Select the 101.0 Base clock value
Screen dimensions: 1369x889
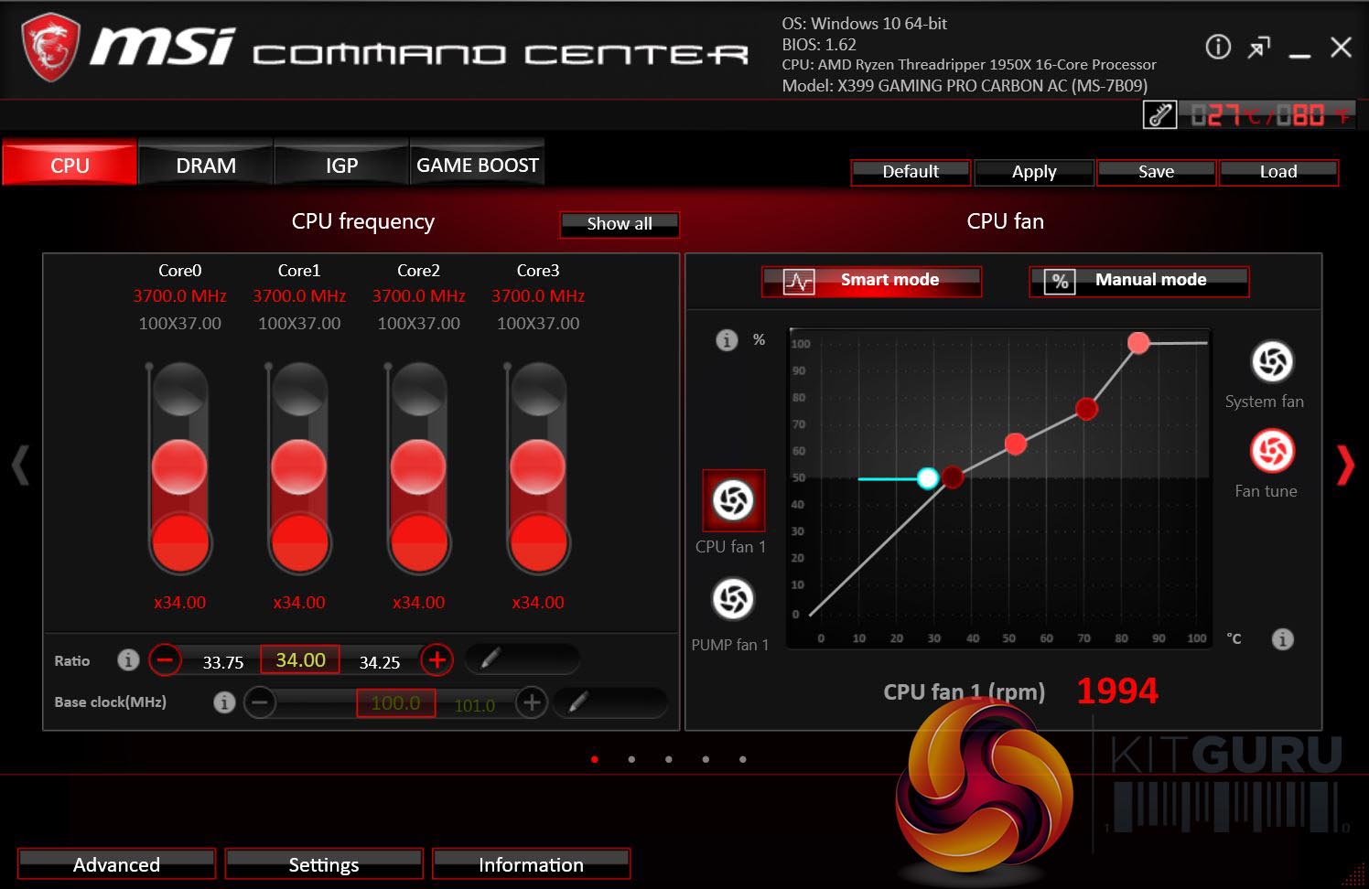point(474,705)
